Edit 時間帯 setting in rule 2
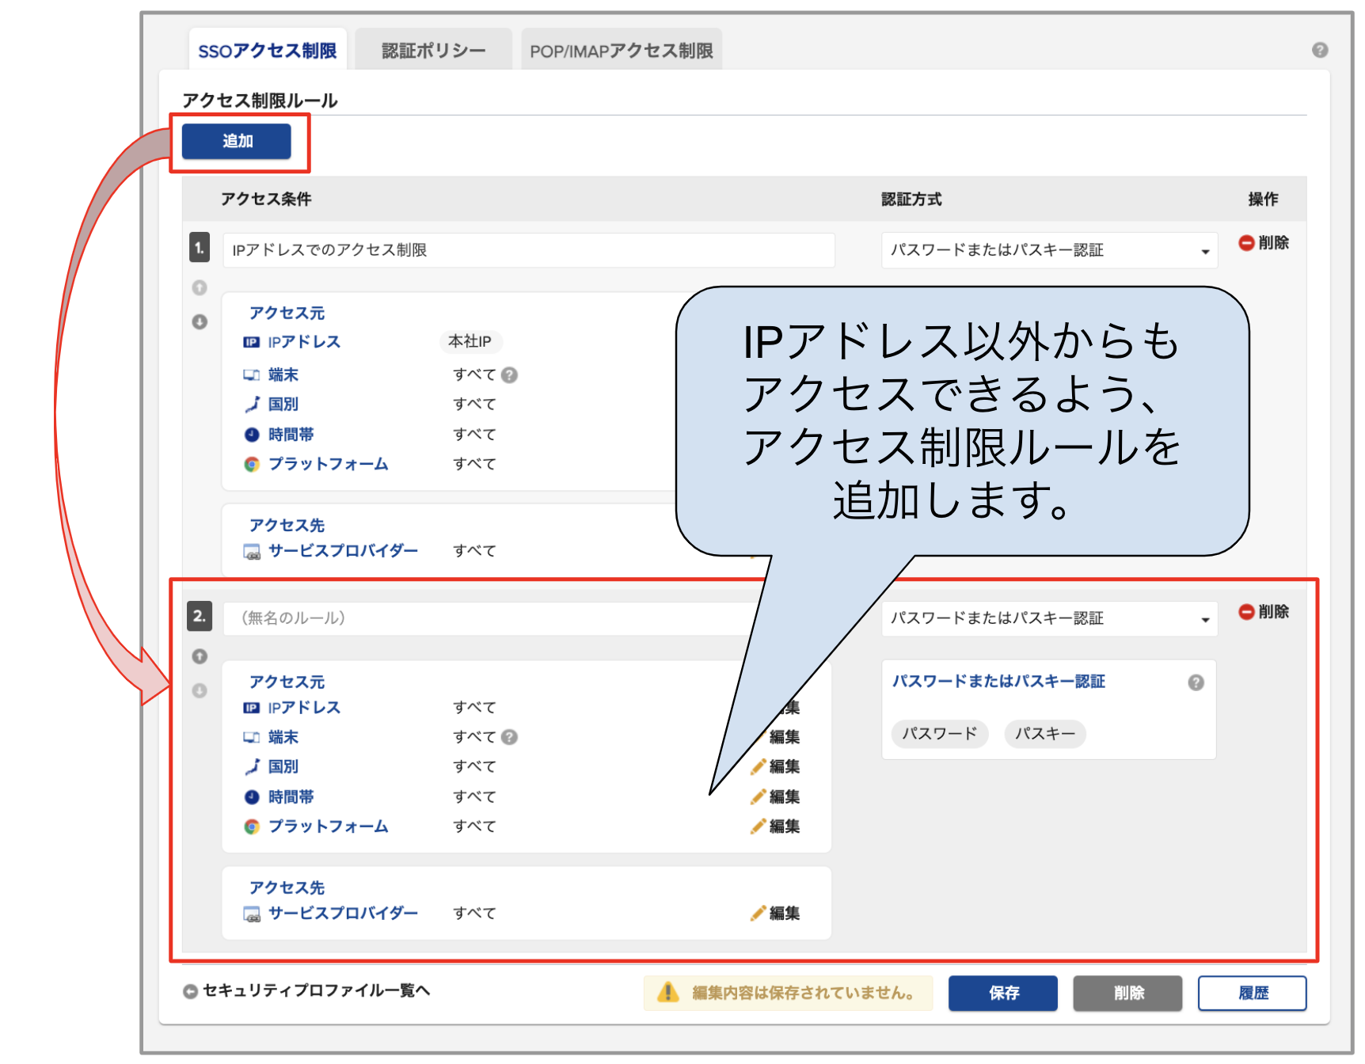Viewport: 1365px width, 1064px height. [x=775, y=796]
